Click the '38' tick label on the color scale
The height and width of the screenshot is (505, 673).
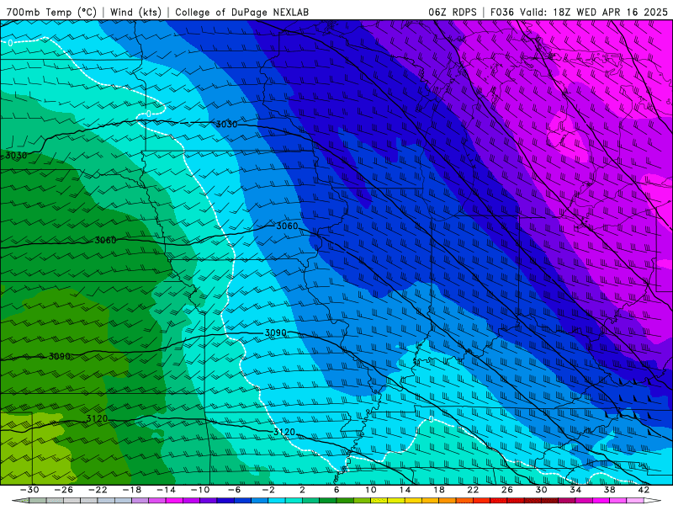[x=609, y=490]
